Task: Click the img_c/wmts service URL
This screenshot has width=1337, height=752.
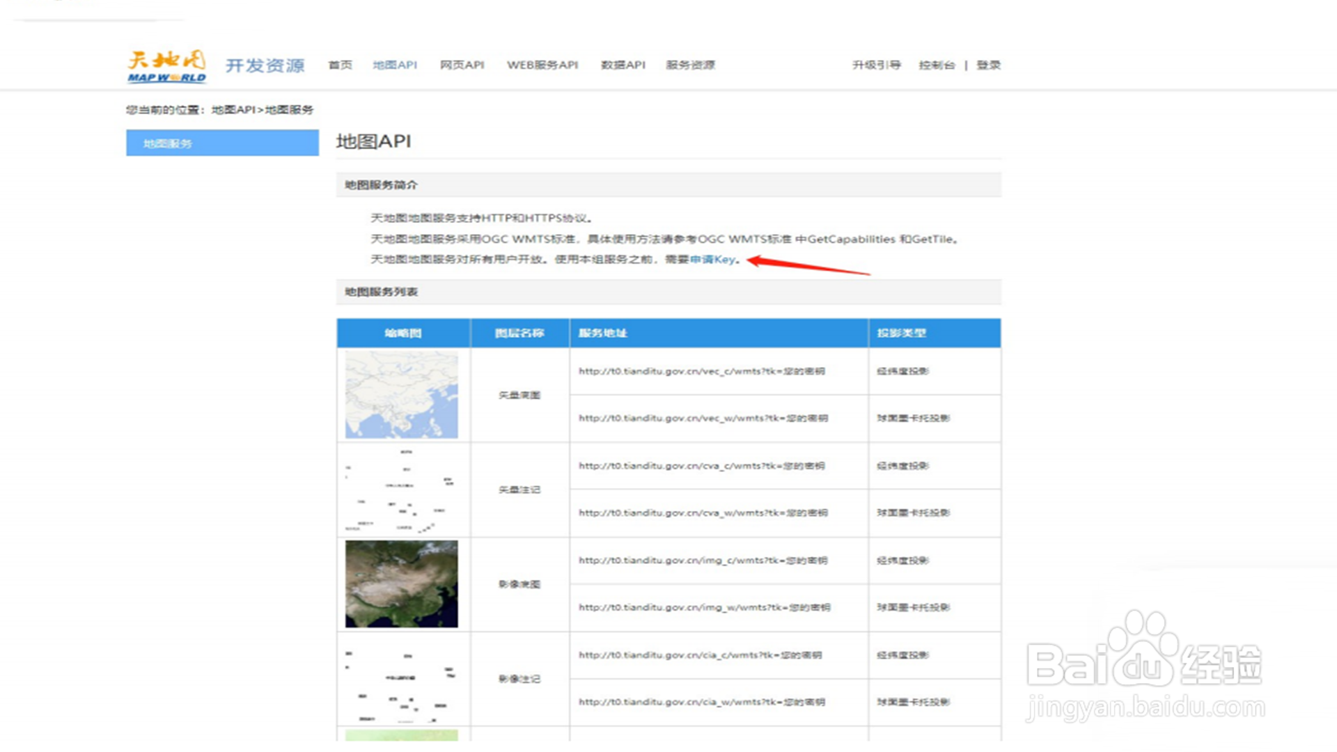Action: pos(703,561)
